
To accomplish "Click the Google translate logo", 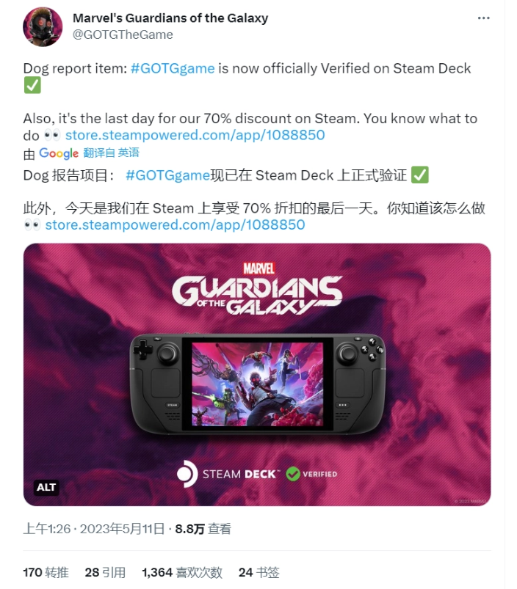I will [x=59, y=153].
